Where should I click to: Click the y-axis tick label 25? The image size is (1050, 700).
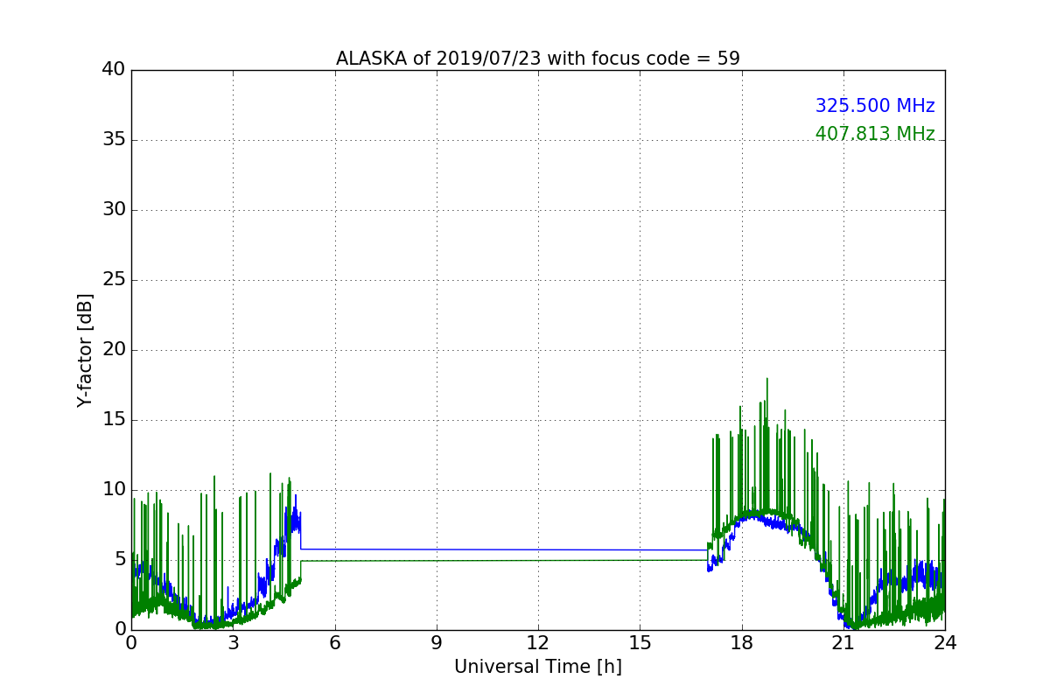(114, 280)
